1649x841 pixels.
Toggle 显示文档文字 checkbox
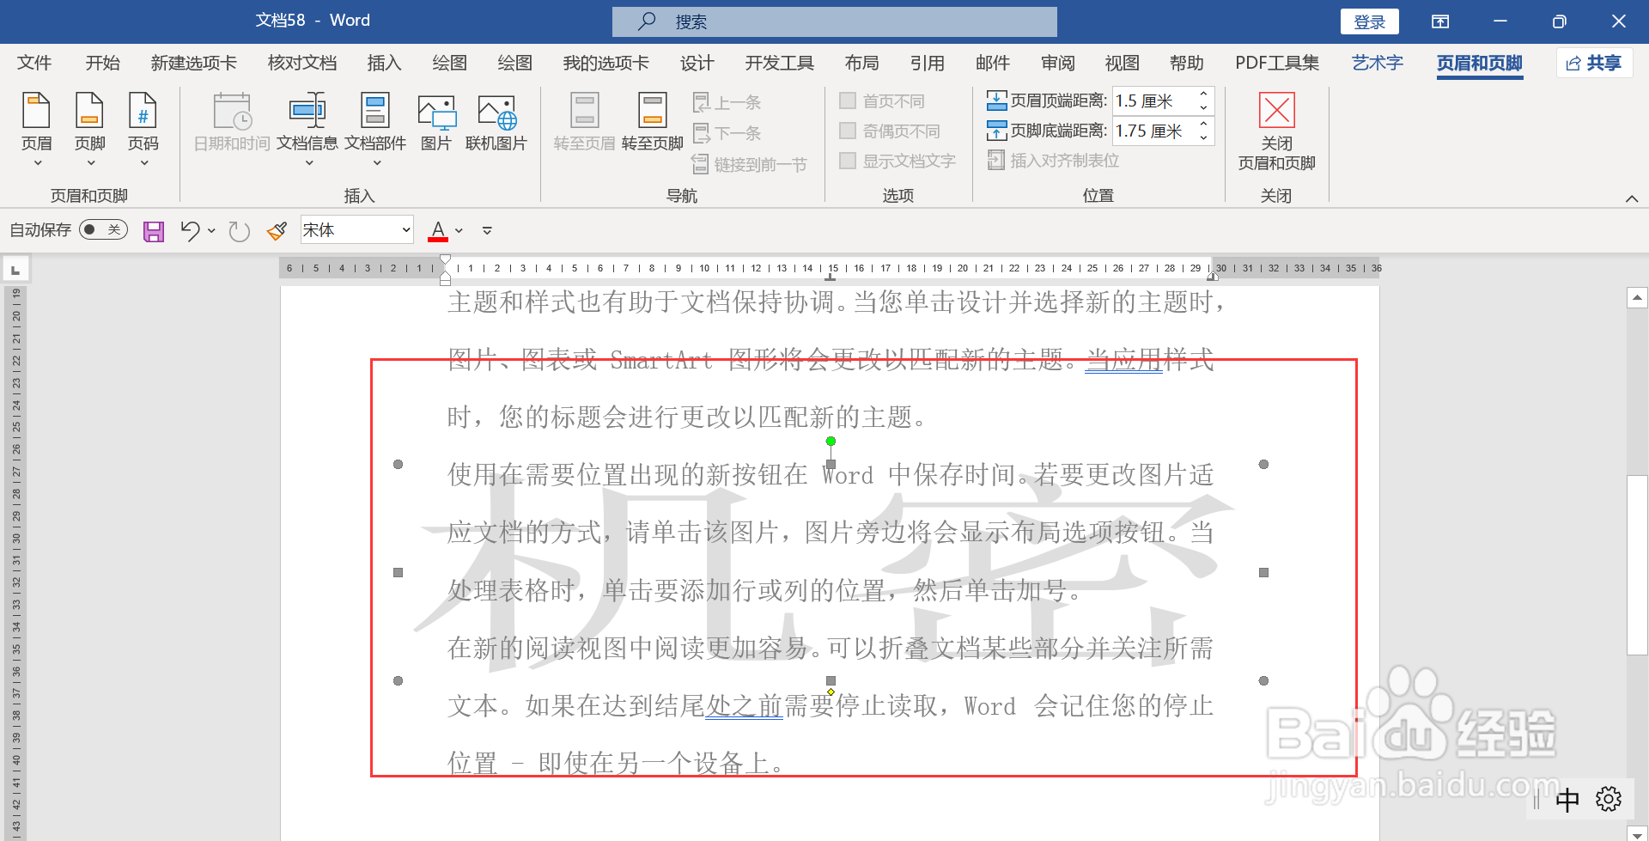[848, 161]
